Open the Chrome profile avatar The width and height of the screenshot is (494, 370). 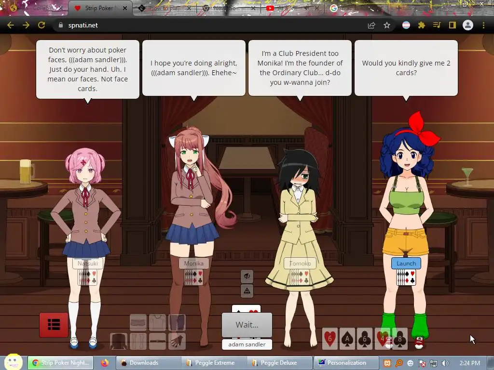[x=468, y=25]
